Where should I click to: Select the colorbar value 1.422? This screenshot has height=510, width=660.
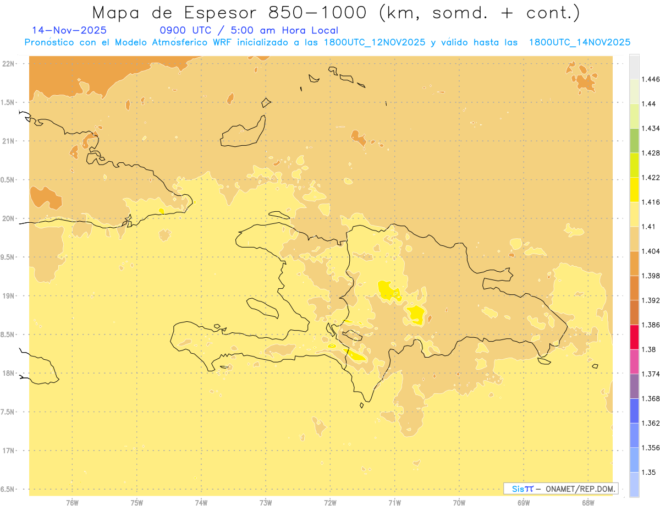[650, 177]
